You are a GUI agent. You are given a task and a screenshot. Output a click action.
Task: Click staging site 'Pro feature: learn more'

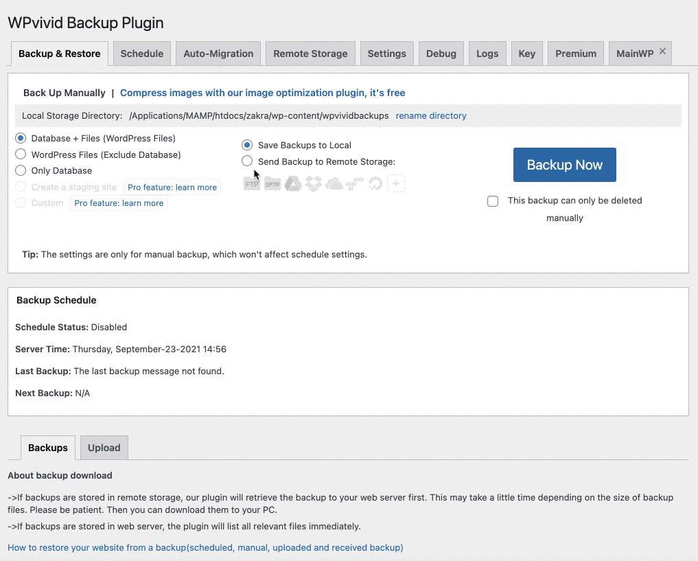[x=172, y=187]
